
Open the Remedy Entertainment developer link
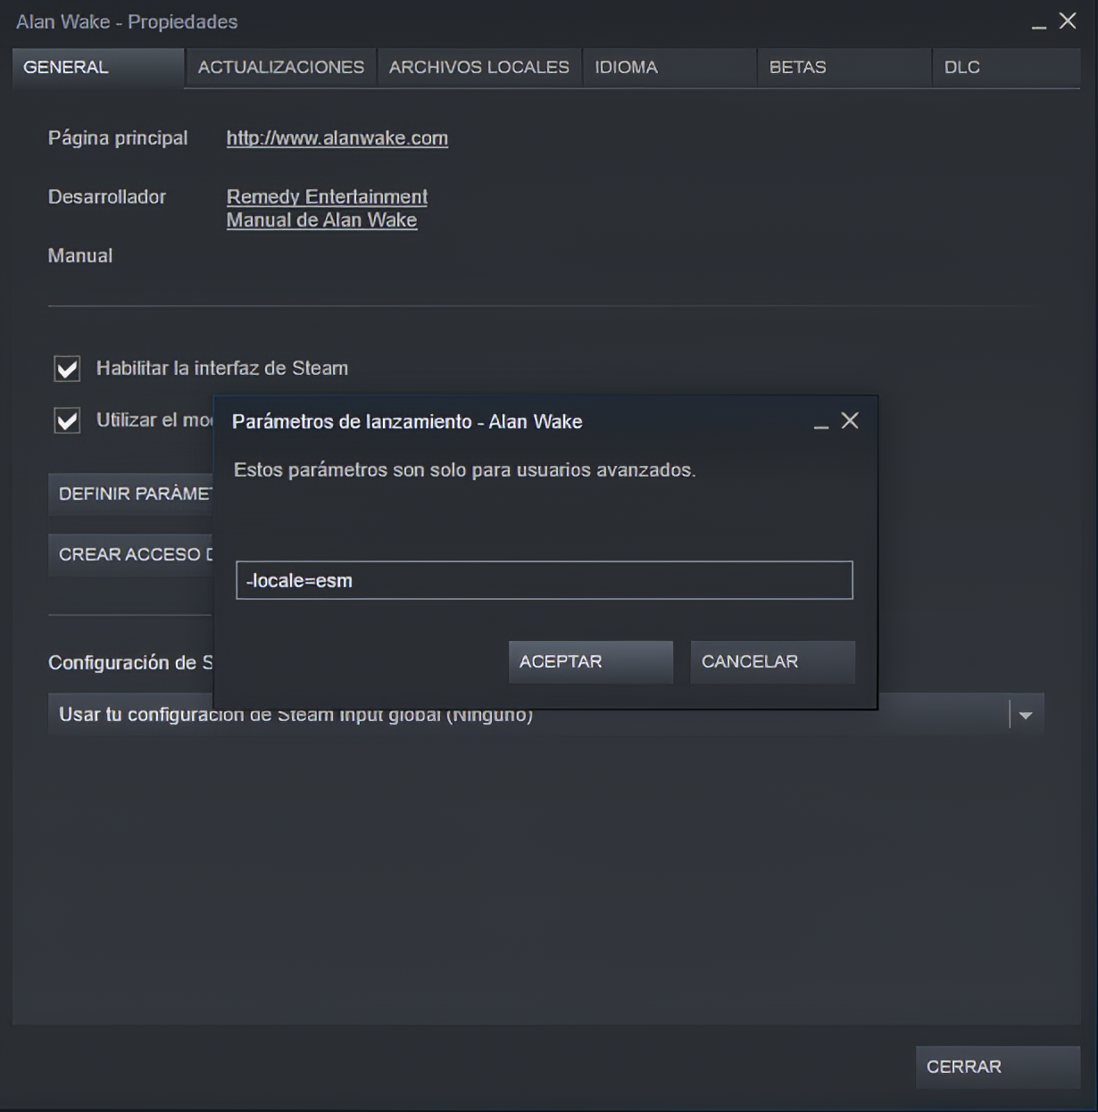pyautogui.click(x=327, y=196)
